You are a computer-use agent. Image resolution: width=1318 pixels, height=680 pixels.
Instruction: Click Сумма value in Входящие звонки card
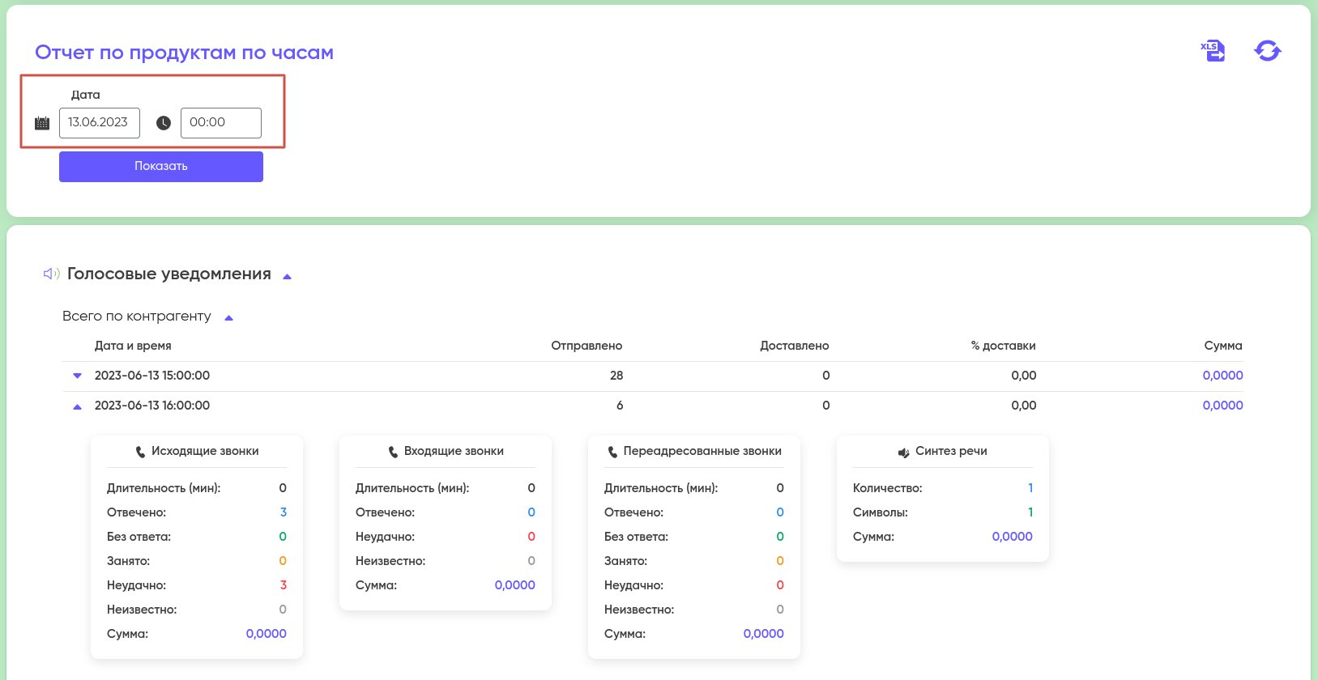pyautogui.click(x=514, y=585)
